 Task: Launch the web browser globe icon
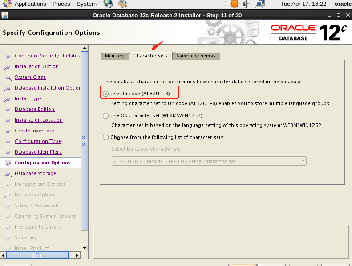point(108,4)
